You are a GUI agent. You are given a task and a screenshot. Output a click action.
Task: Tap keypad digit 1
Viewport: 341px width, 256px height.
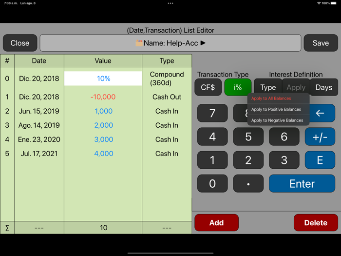click(x=212, y=160)
